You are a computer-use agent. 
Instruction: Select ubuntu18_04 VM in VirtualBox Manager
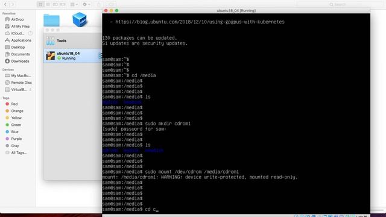pyautogui.click(x=73, y=55)
